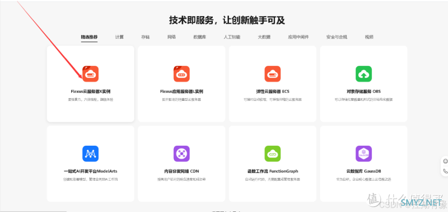Open the Flexus应用服务器L实例 title link
Image resolution: width=448 pixels, height=212 pixels.
tap(182, 92)
